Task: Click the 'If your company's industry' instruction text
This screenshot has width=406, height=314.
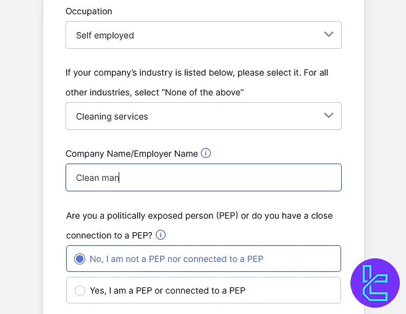Action: point(197,72)
